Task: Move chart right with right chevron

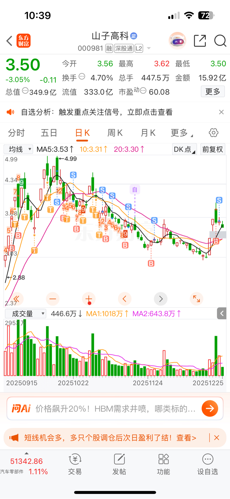Action: 161,299
